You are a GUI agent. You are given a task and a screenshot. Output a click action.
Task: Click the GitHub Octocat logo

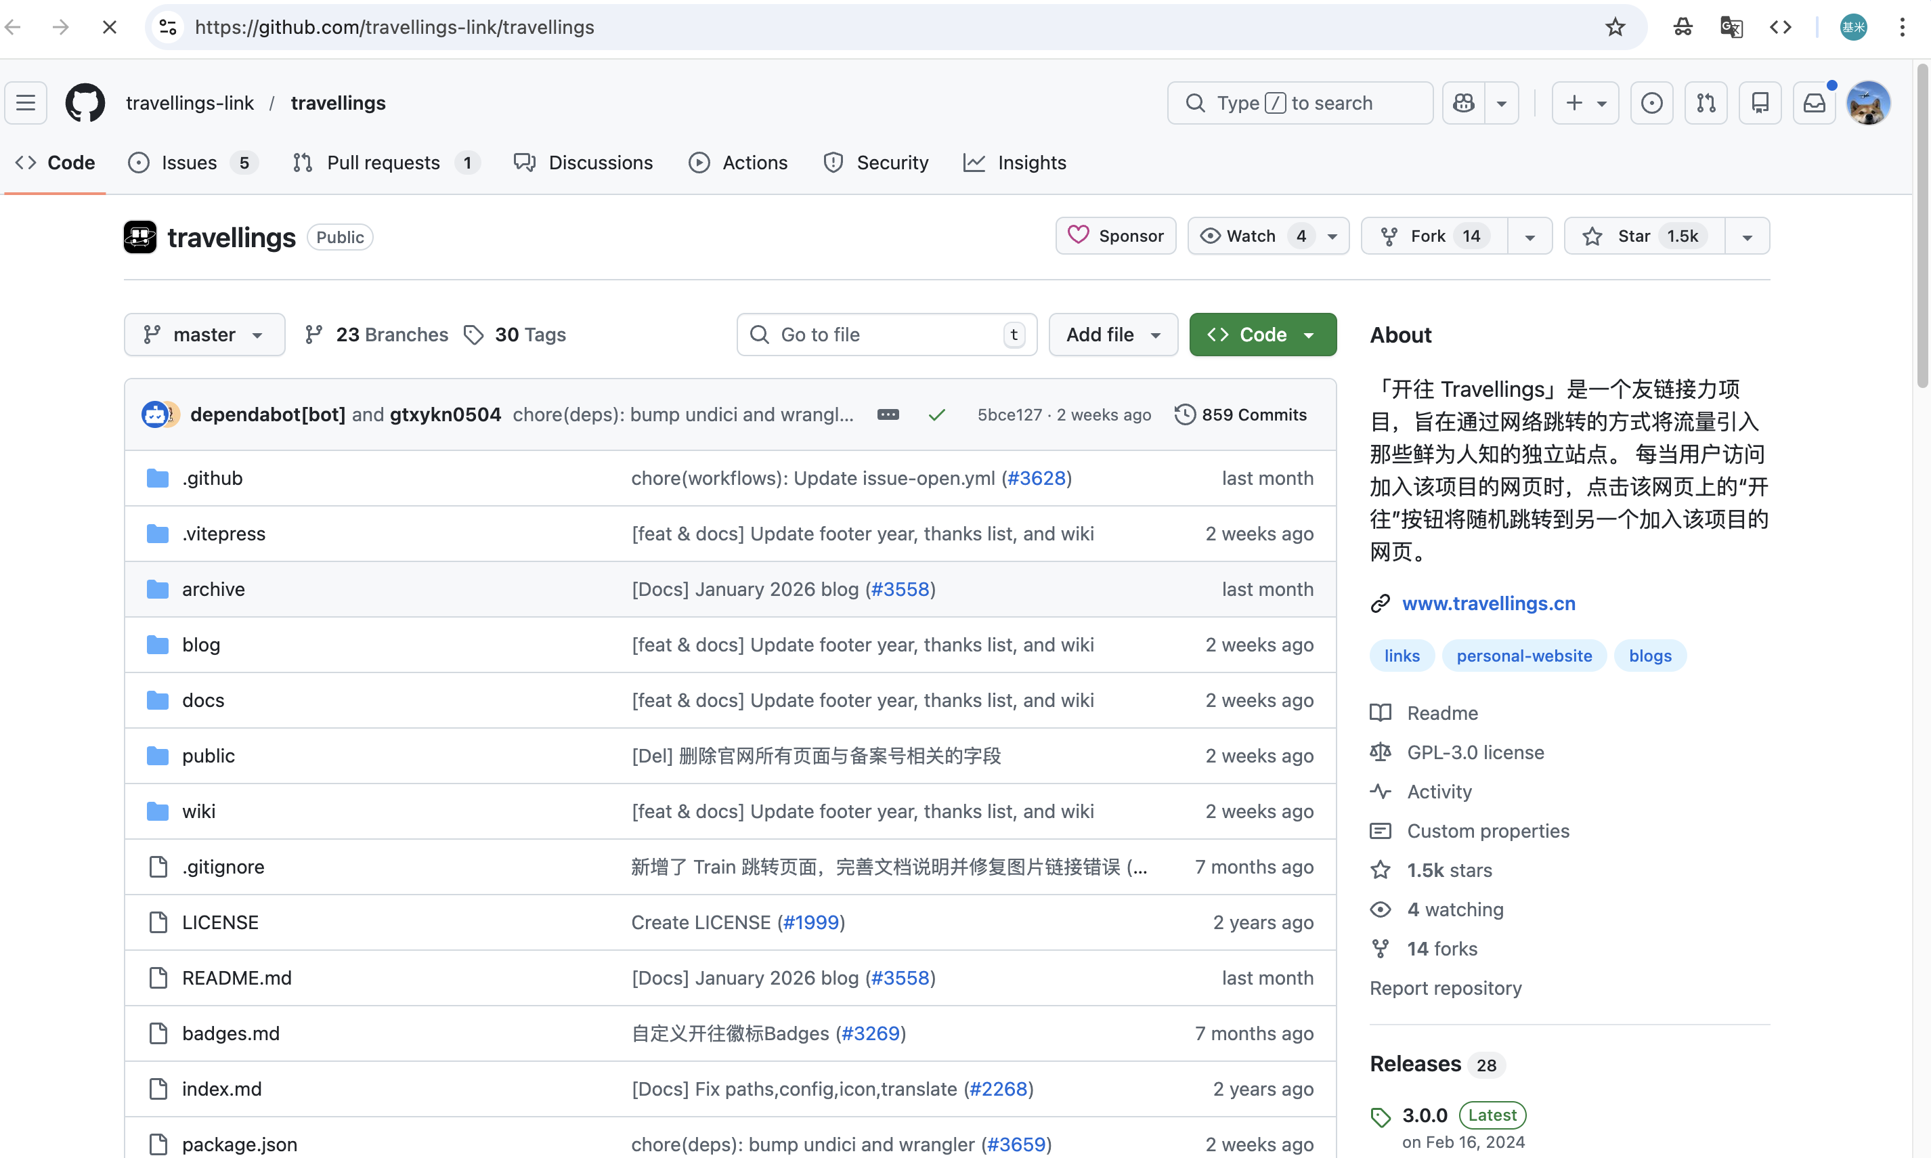click(85, 103)
